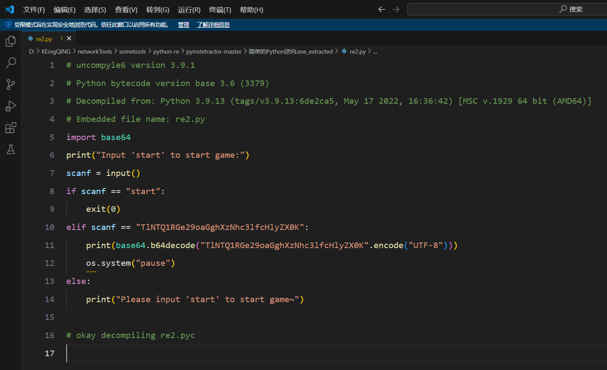607x370 pixels.
Task: Open the Extensions view
Action: [10, 128]
